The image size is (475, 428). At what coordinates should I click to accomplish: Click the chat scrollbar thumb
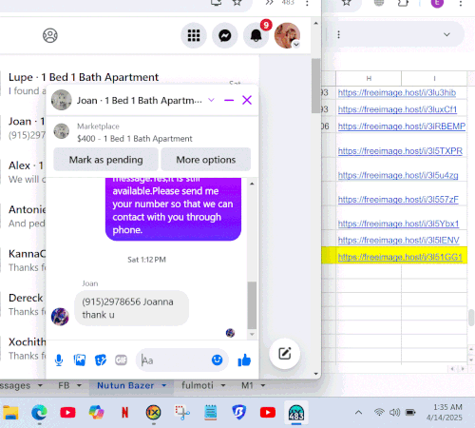pos(252,305)
